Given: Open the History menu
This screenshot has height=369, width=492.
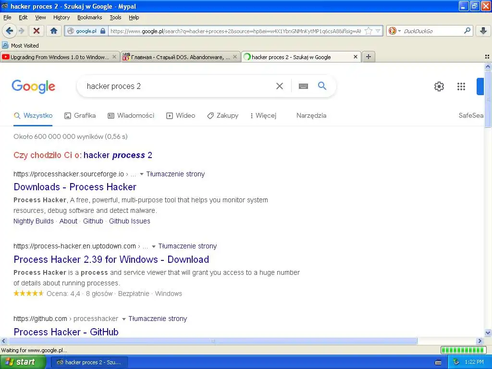Looking at the screenshot, I should tap(61, 17).
